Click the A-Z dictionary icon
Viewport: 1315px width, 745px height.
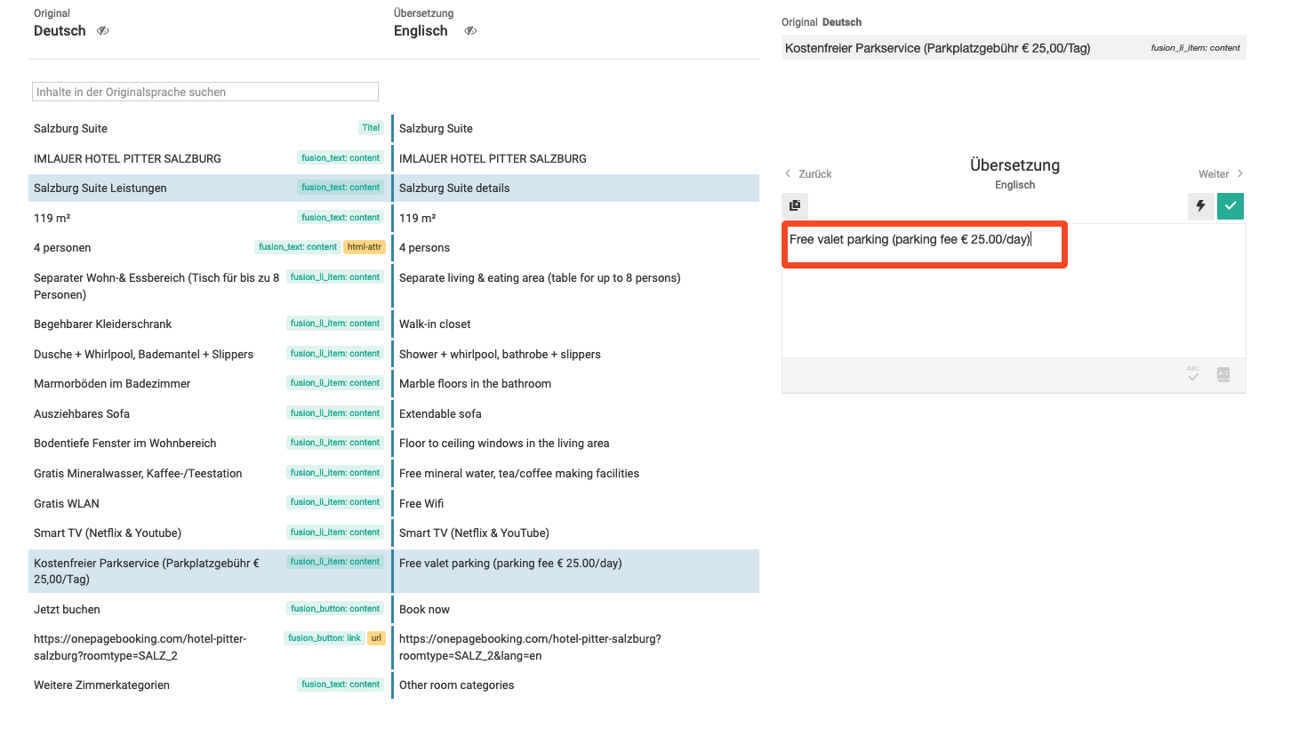coord(1223,374)
